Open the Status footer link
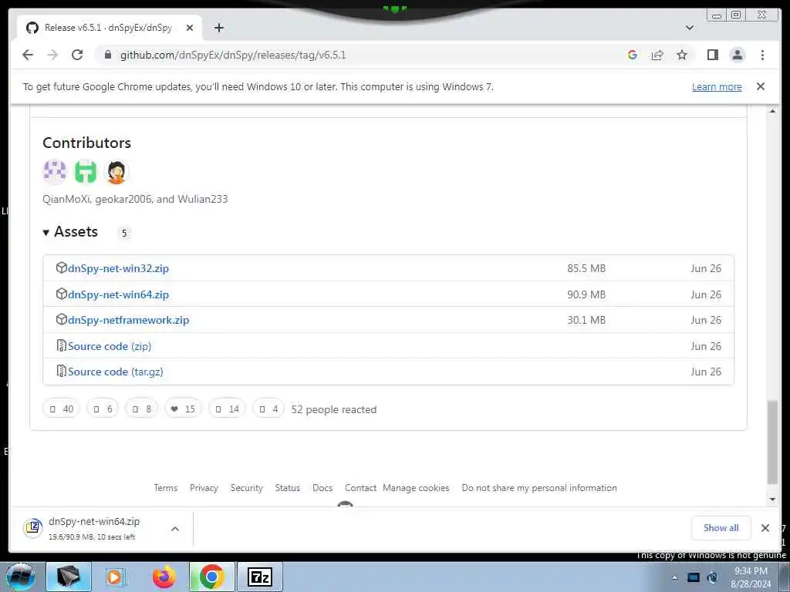Image resolution: width=790 pixels, height=592 pixels. tap(287, 488)
